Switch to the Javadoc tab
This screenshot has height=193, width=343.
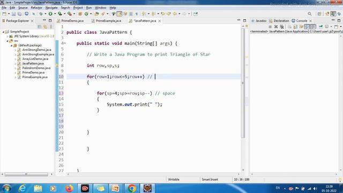click(259, 21)
